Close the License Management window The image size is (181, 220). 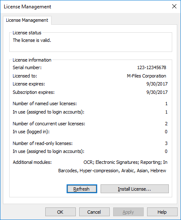click(x=174, y=6)
